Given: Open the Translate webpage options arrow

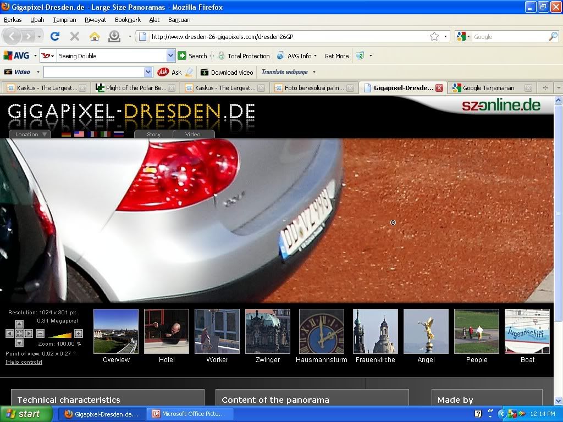Looking at the screenshot, I should pyautogui.click(x=314, y=72).
